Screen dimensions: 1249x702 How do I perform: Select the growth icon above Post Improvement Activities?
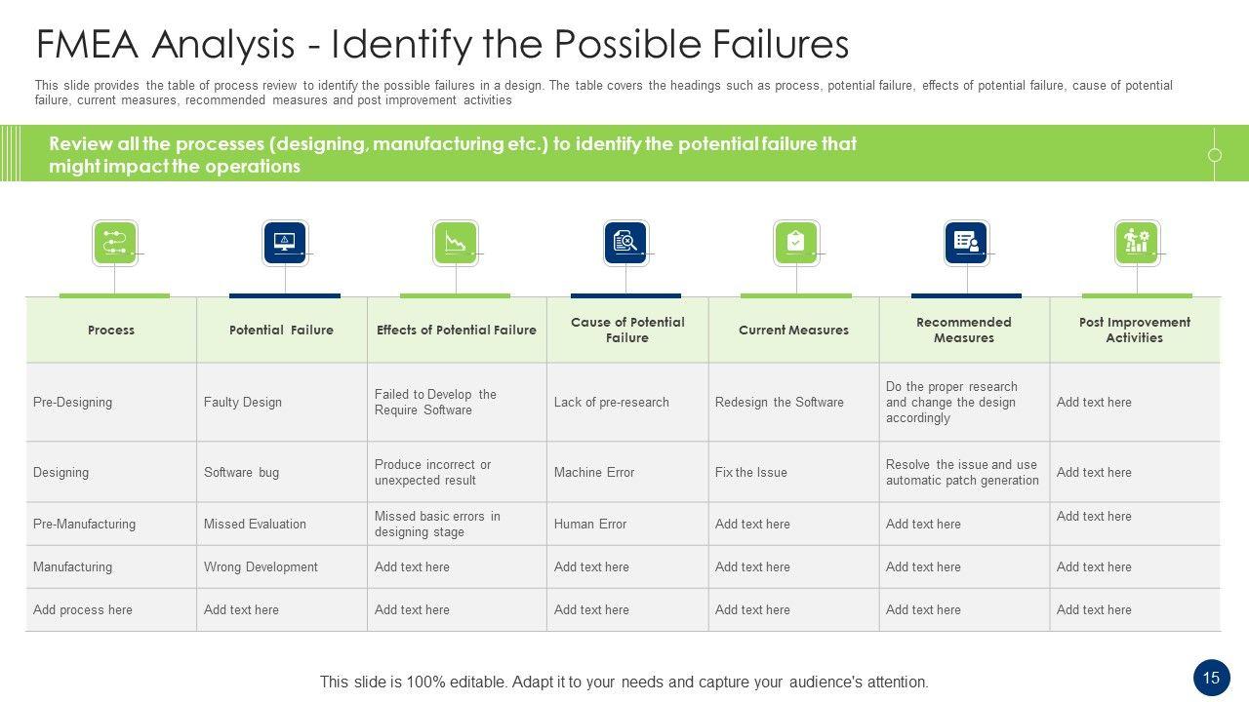point(1137,243)
